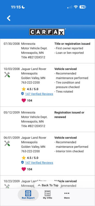Tap the Back To Top button

[48, 185]
